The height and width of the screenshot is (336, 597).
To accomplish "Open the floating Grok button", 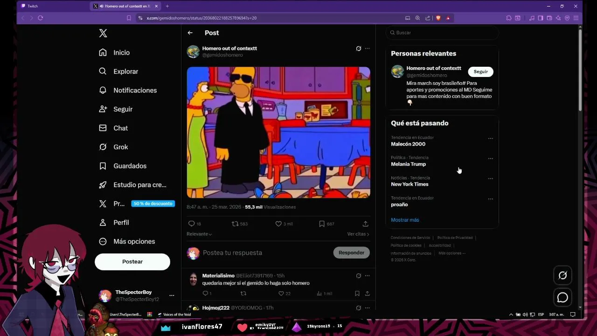I will 563,275.
